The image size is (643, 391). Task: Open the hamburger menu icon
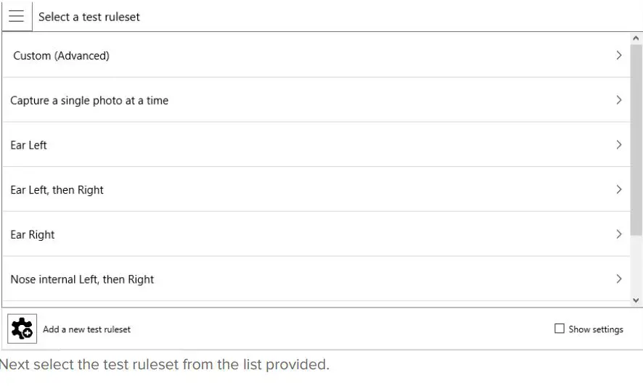17,17
